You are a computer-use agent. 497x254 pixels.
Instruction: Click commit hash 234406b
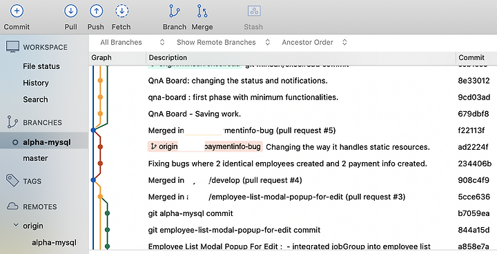[x=474, y=164]
